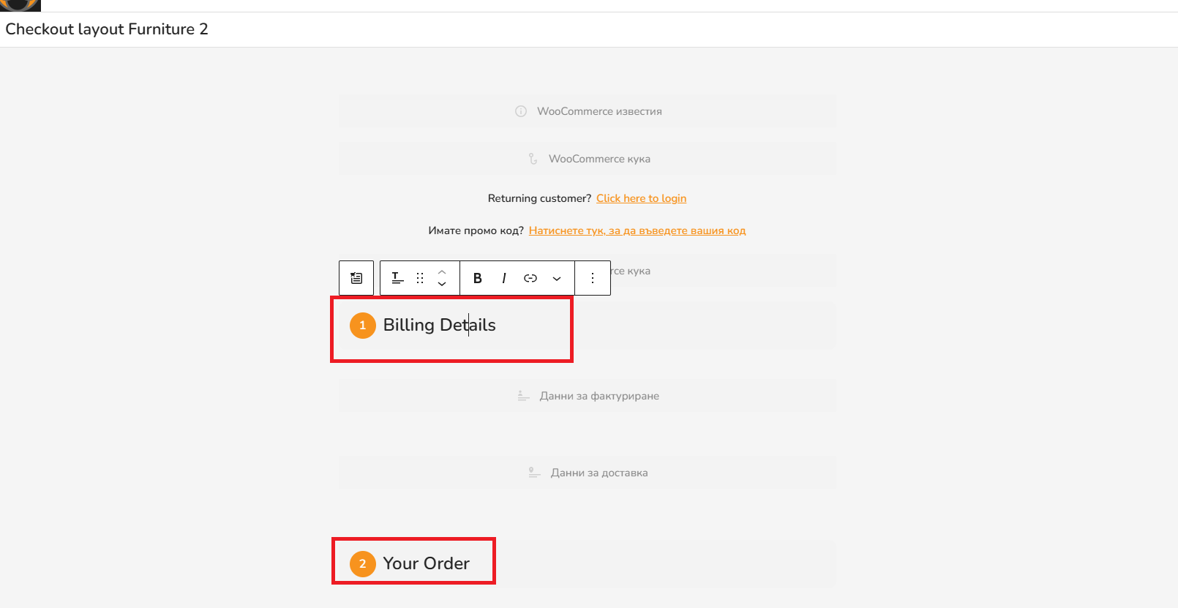Image resolution: width=1178 pixels, height=608 pixels.
Task: Select the Your Order heading text
Action: pyautogui.click(x=427, y=563)
